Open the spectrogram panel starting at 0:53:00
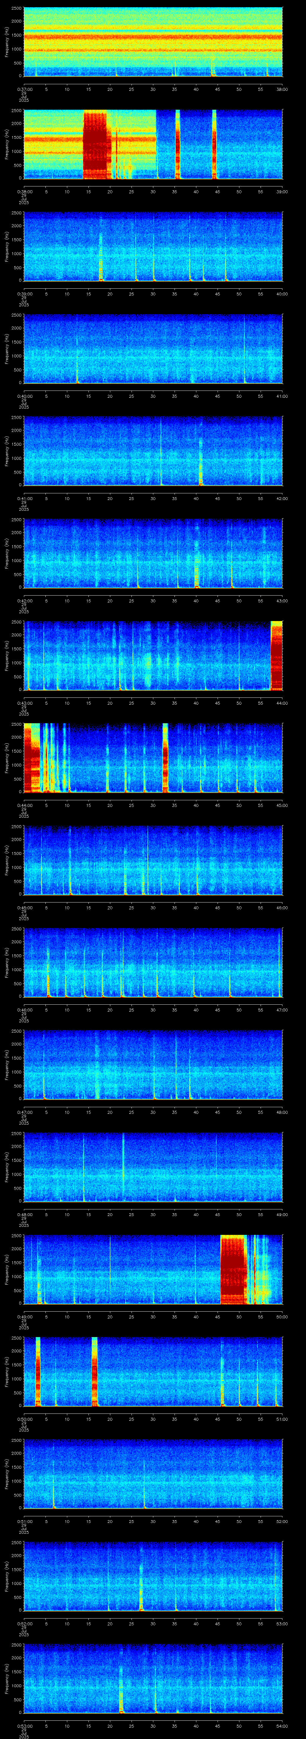The image size is (306, 1739). tap(153, 1678)
